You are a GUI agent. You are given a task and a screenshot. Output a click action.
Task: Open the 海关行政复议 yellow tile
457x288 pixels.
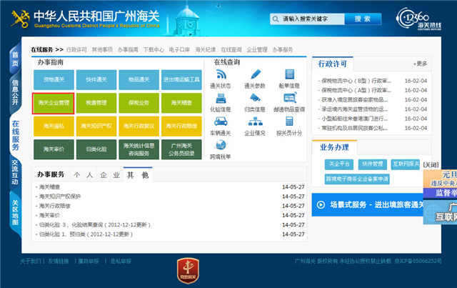[139, 126]
